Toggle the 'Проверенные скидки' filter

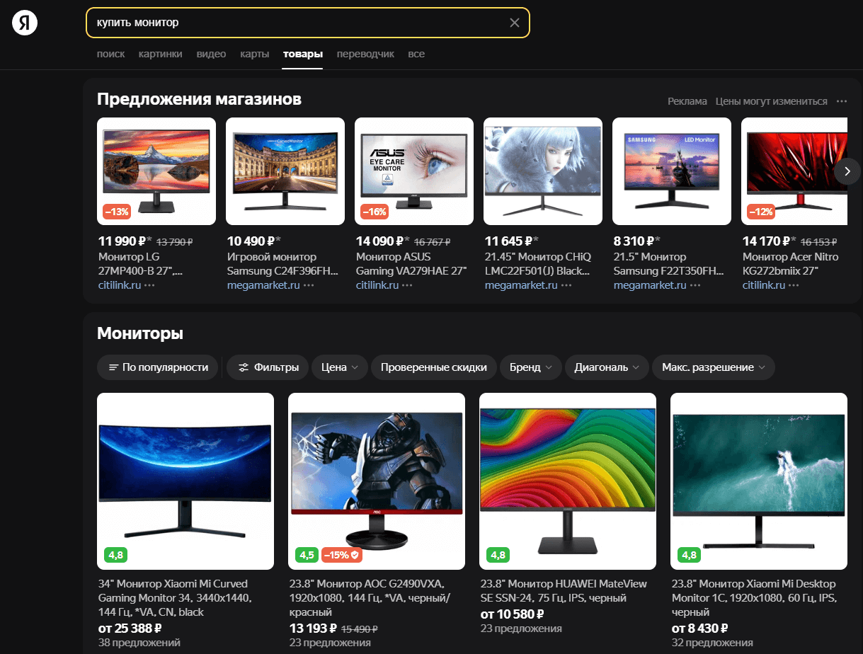pyautogui.click(x=434, y=367)
